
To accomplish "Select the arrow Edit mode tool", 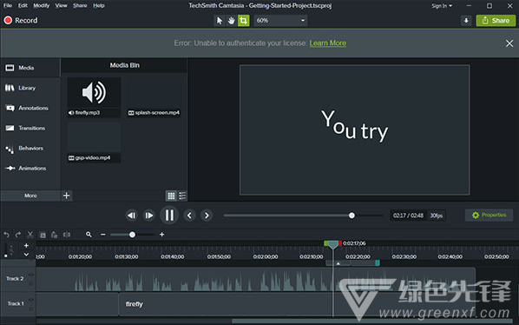I will coord(219,21).
